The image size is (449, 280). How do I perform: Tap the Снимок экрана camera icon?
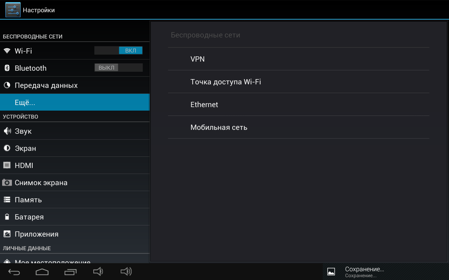[7, 183]
